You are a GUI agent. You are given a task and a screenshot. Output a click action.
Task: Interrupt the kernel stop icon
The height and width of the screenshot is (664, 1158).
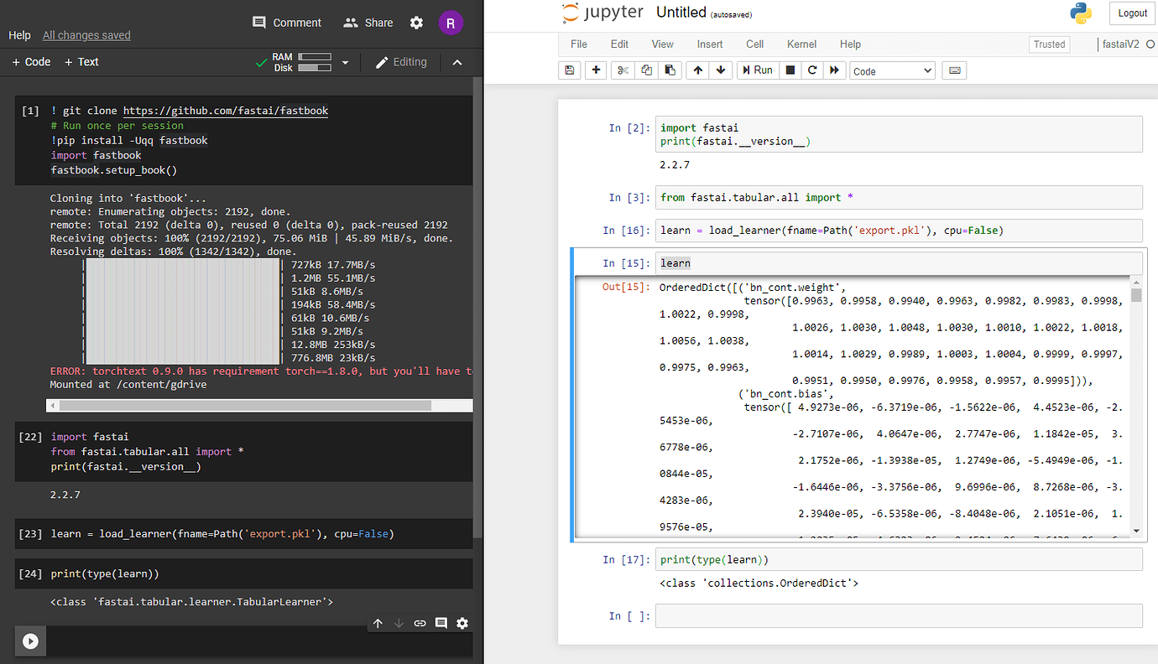coord(790,70)
